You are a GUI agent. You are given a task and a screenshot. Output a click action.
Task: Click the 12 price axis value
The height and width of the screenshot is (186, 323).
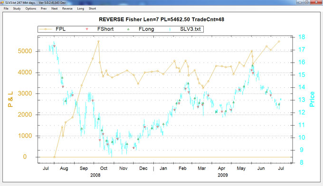[x=302, y=112]
